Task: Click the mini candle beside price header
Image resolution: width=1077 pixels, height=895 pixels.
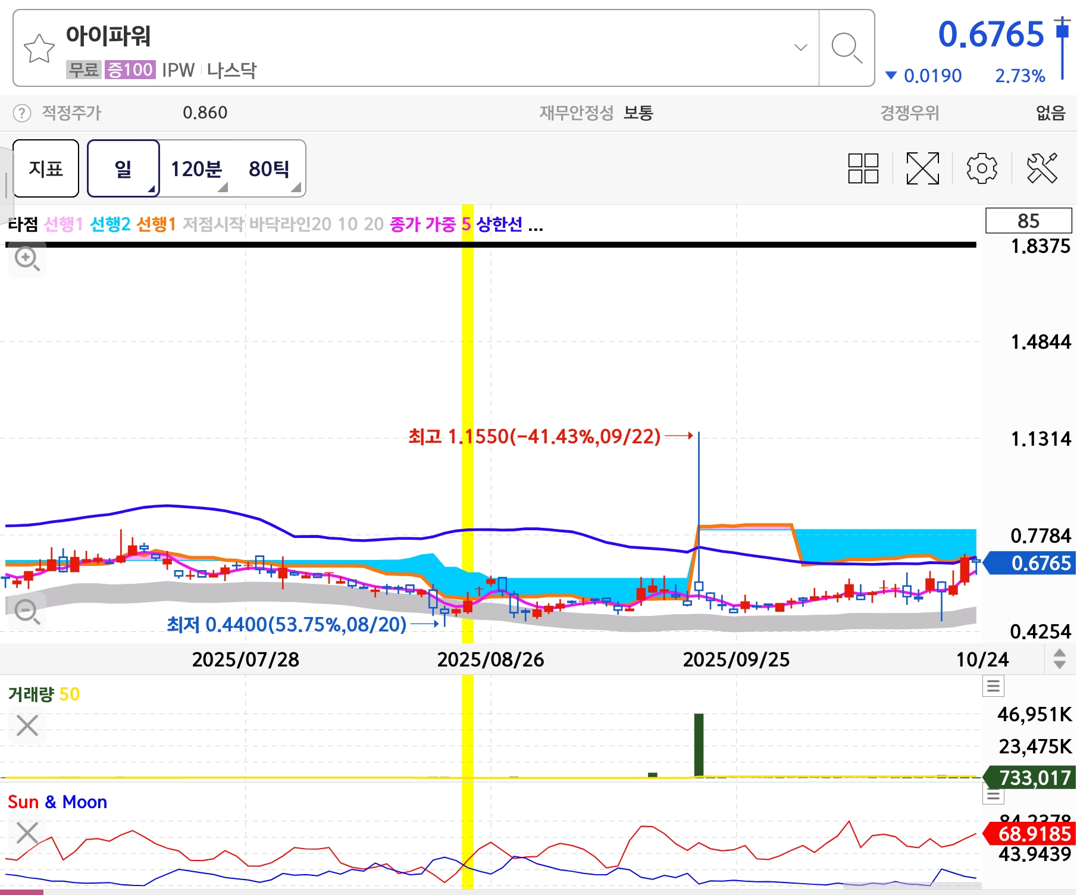Action: point(1063,48)
